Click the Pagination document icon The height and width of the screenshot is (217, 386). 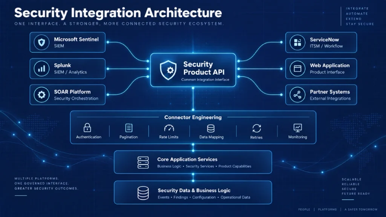click(129, 128)
